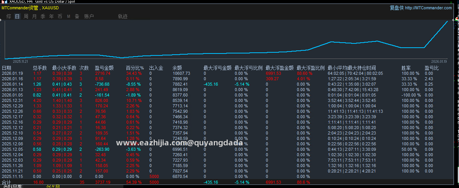Click the 最大浮盈比例 column header
Image resolution: width=459 pixels, height=188 pixels.
coord(310,68)
